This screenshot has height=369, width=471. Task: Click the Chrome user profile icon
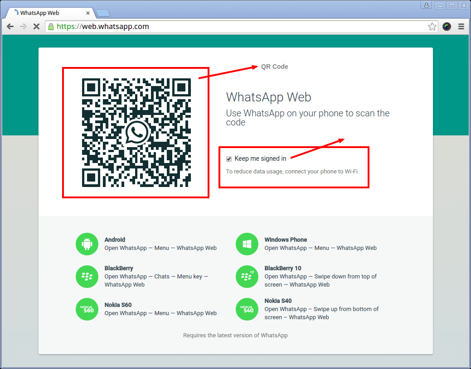coord(426,5)
